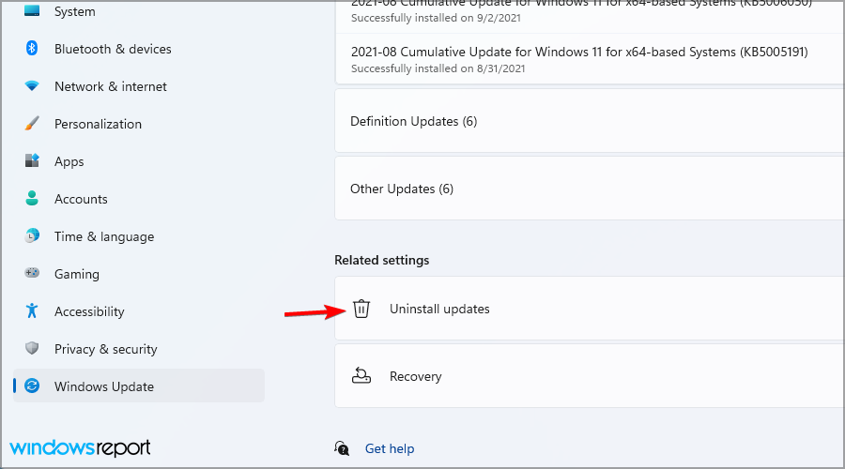
Task: Click the Network & internet wifi icon
Action: point(32,86)
